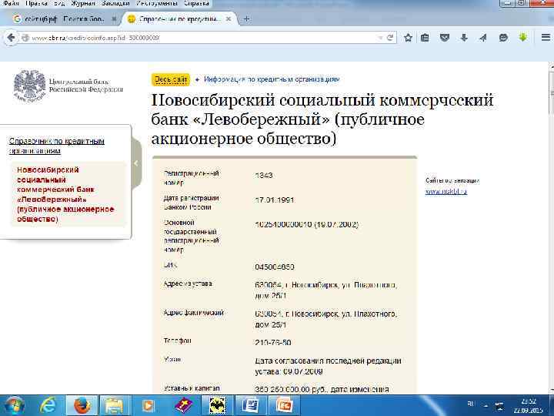Click registration number value 1343
Viewport: 554px width, 416px height.
tap(264, 176)
